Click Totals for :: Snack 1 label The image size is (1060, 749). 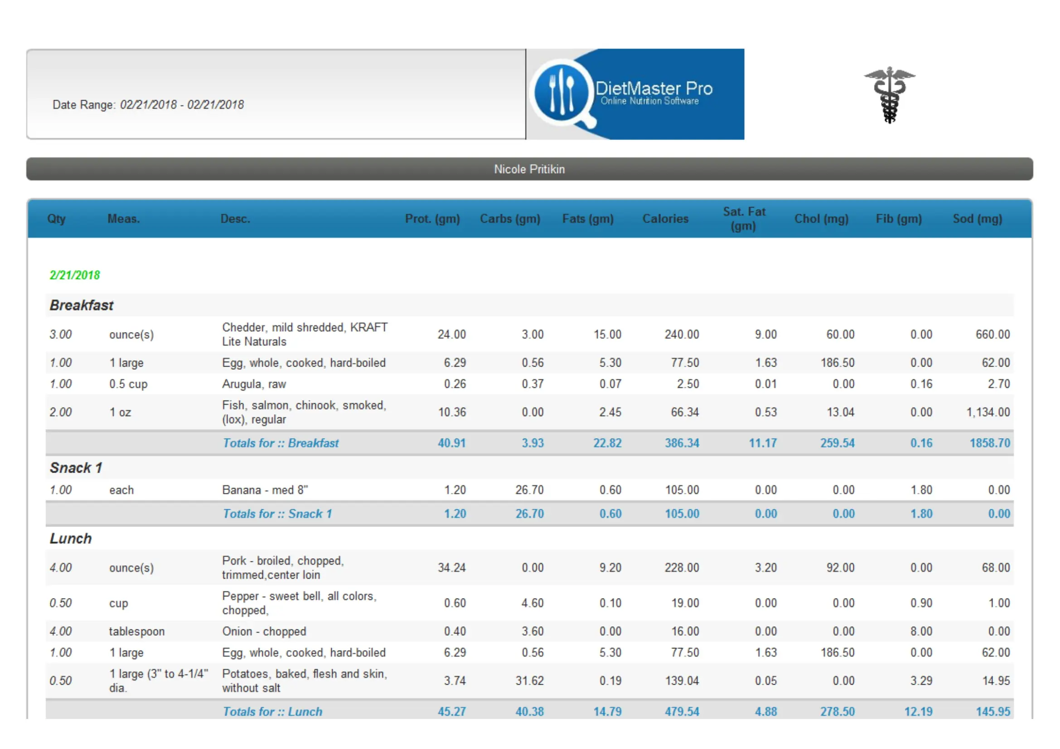click(x=277, y=514)
